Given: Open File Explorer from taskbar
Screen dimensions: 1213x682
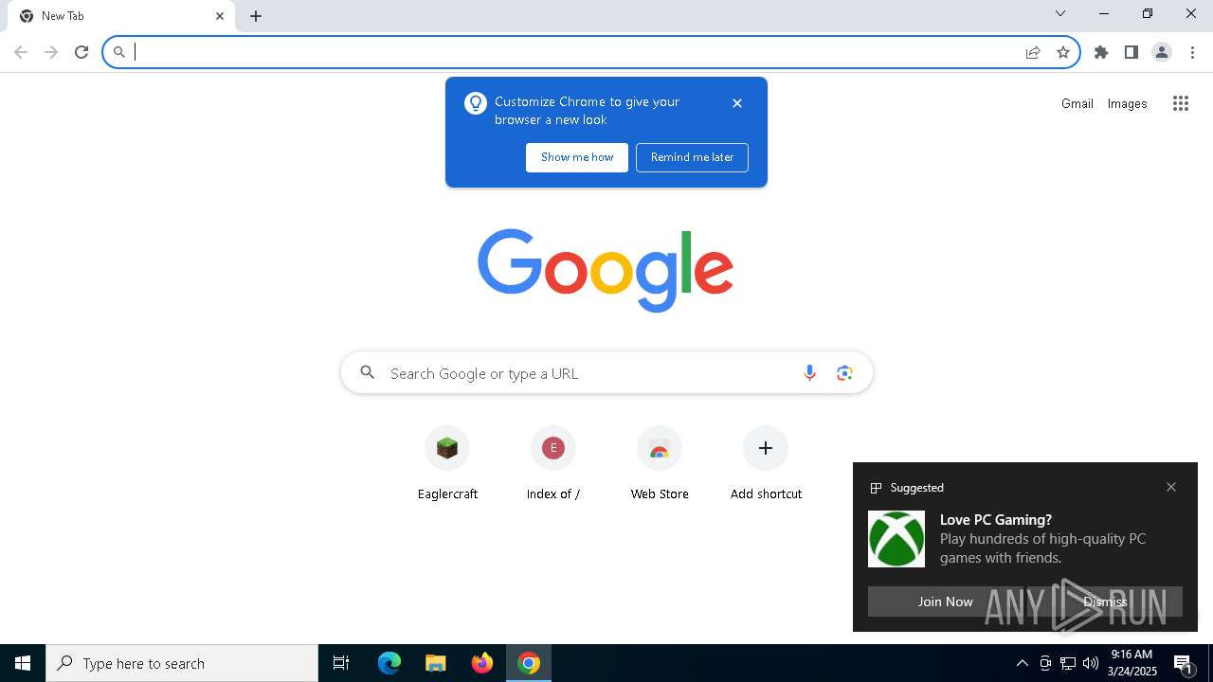Looking at the screenshot, I should click(x=436, y=663).
